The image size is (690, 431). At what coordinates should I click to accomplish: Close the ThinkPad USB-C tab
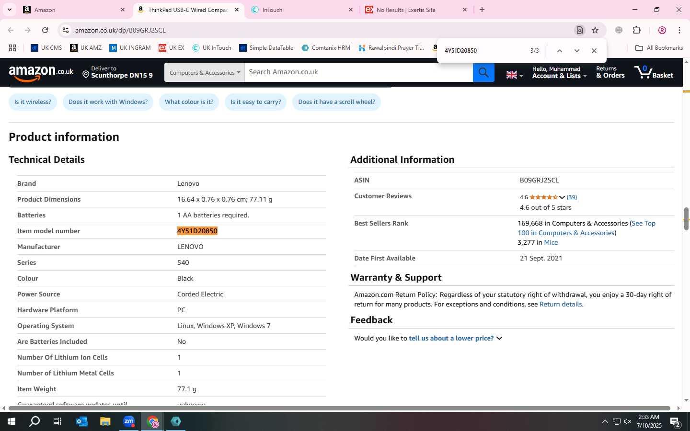pos(237,10)
